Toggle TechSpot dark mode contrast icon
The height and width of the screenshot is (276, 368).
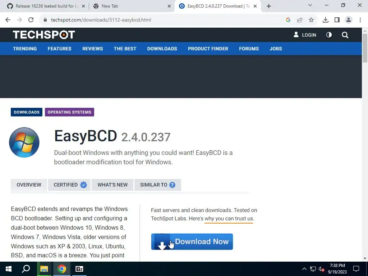(x=329, y=35)
